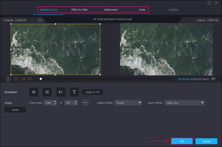Image resolution: width=222 pixels, height=147 pixels.
Task: Toggle the original preview eye icon
Action: pyautogui.click(x=40, y=20)
